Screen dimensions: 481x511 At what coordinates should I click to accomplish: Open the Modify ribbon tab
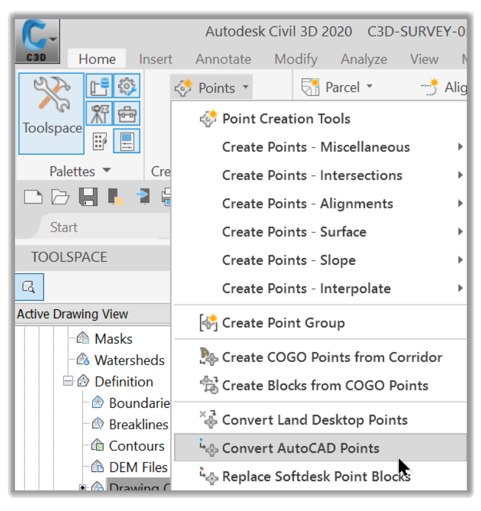pos(296,59)
